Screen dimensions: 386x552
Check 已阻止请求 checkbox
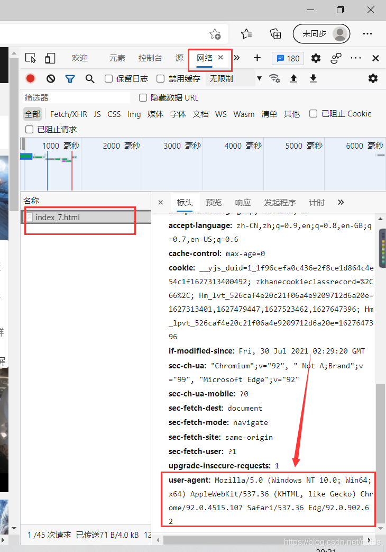pyautogui.click(x=30, y=130)
